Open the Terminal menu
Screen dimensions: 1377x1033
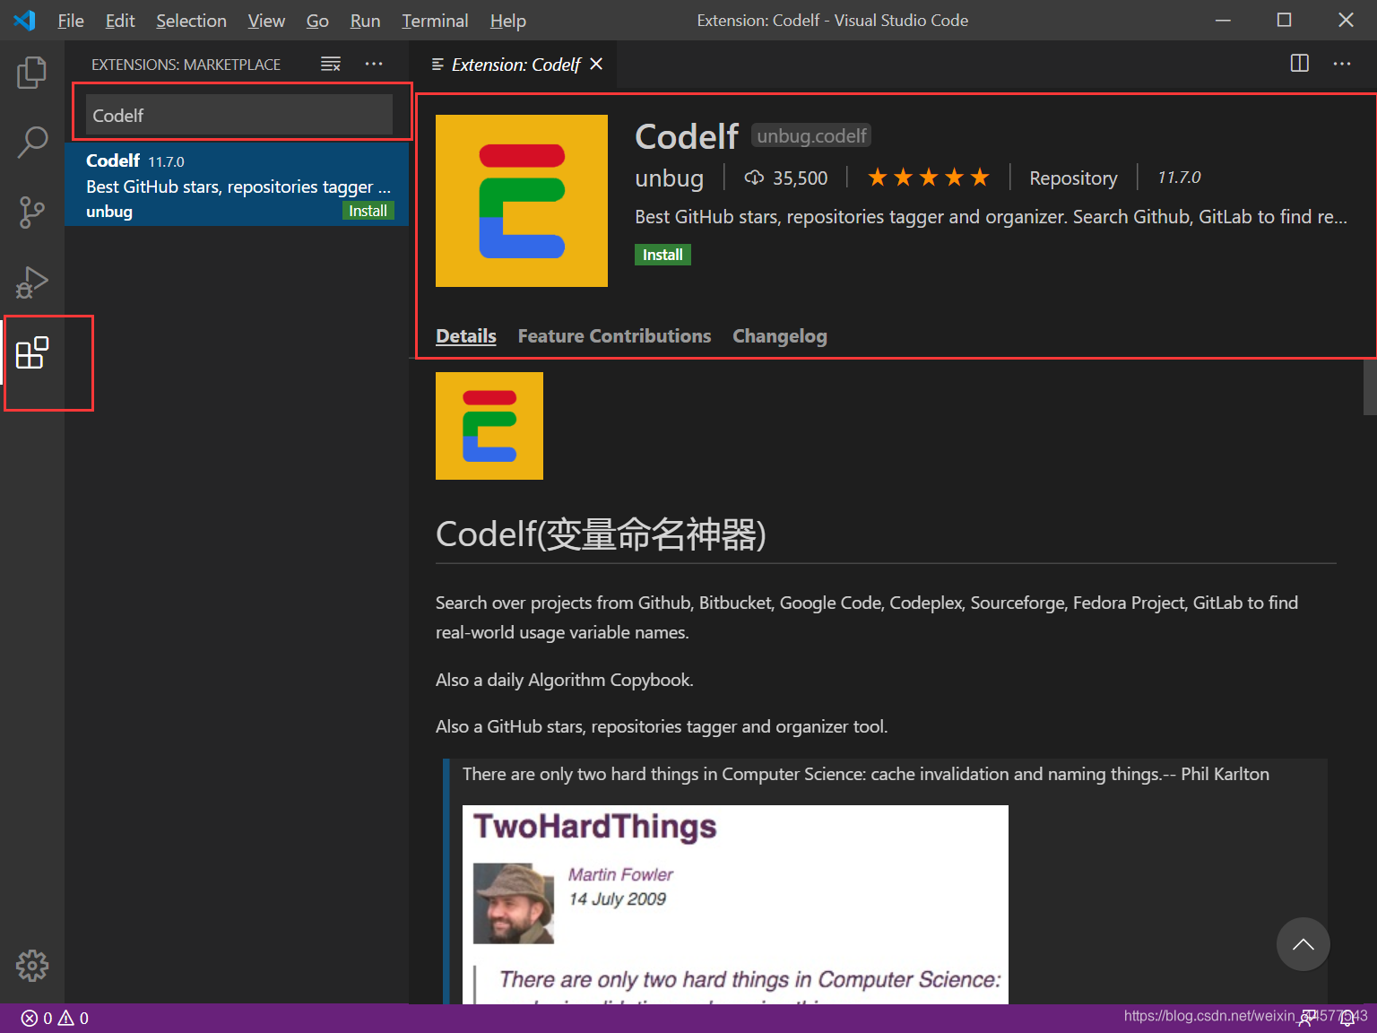tap(435, 20)
